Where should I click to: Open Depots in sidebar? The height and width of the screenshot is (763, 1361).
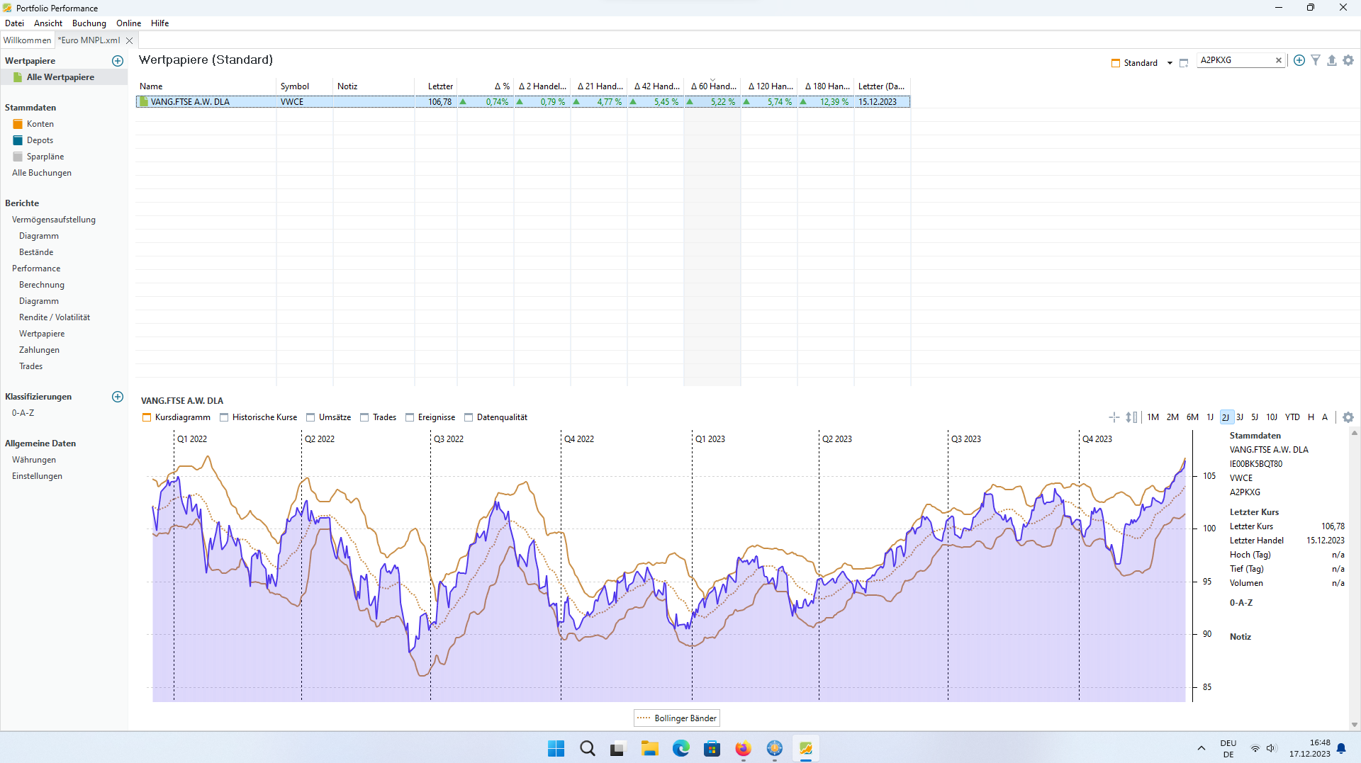[x=40, y=140]
